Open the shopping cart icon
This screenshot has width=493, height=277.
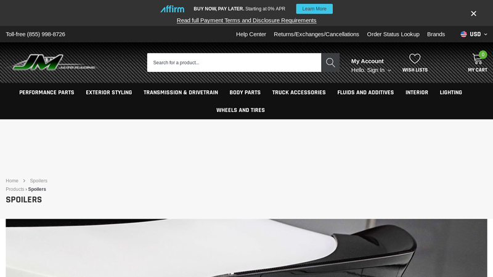coord(477,59)
